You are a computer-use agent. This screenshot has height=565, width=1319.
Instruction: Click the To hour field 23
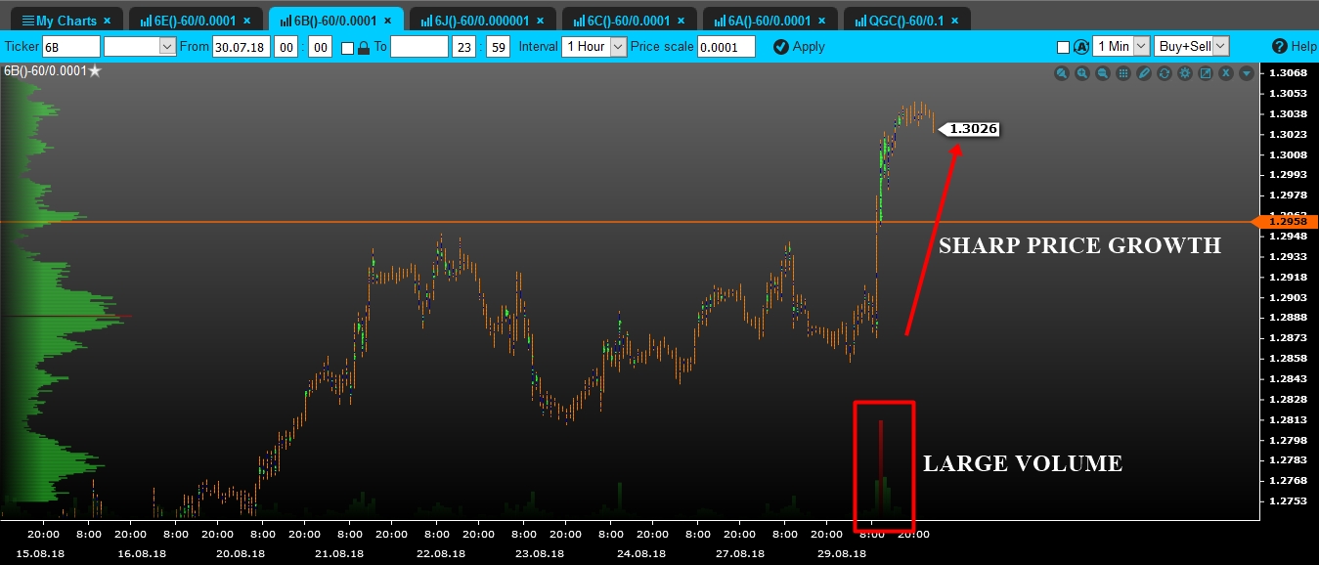(x=462, y=46)
